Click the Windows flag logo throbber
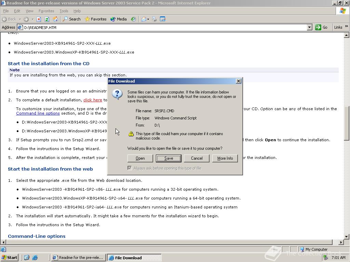 [342, 11]
